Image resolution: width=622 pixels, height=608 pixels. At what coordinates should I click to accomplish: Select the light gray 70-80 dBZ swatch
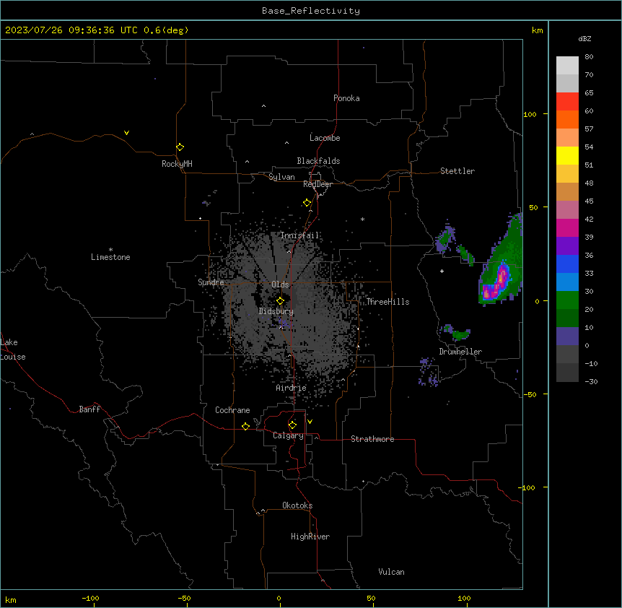pyautogui.click(x=567, y=65)
